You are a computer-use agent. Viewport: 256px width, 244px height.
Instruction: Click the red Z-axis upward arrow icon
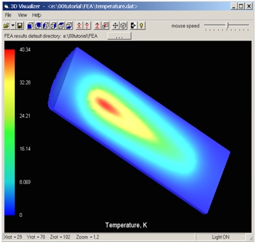coord(97,26)
